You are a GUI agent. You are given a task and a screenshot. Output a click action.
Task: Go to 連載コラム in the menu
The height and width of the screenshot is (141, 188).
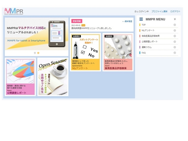coord(159,47)
